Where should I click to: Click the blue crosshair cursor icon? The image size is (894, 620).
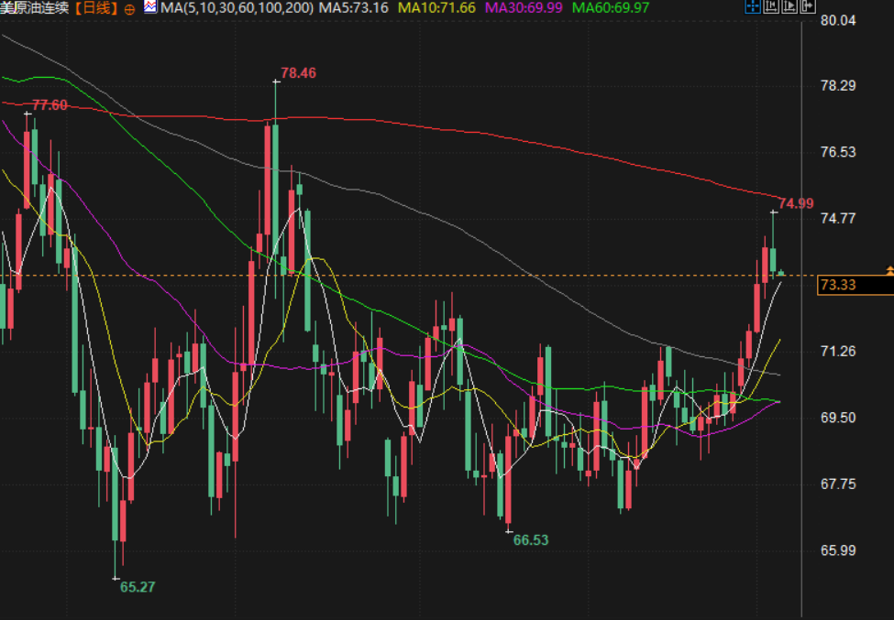pos(752,7)
